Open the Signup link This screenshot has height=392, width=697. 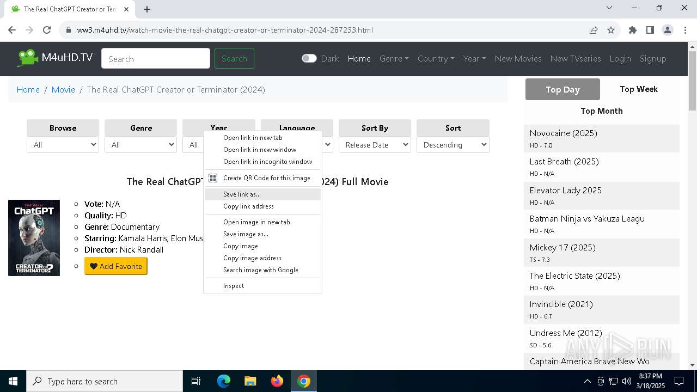pos(653,58)
